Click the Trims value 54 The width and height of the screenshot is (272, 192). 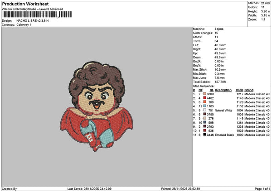pyautogui.click(x=216, y=41)
